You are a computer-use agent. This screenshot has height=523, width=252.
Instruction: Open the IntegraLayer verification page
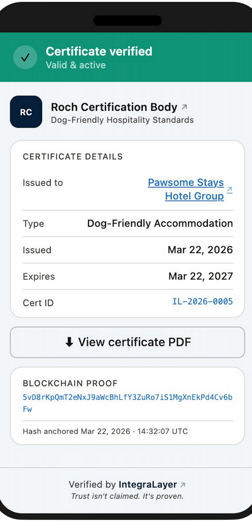pyautogui.click(x=148, y=484)
